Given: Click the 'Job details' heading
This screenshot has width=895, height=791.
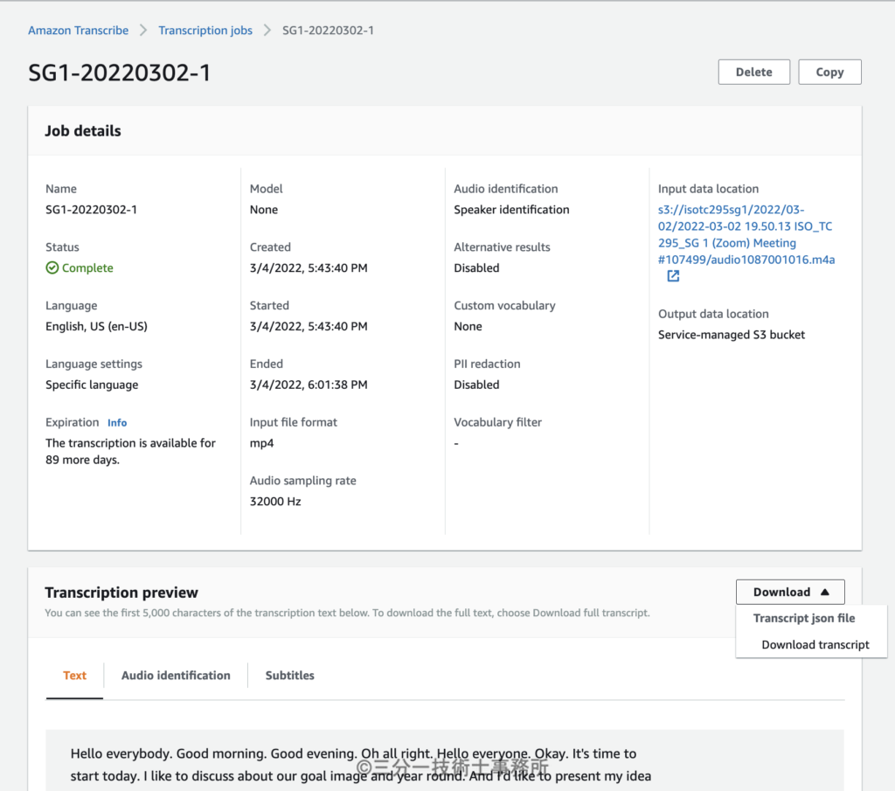Looking at the screenshot, I should point(83,131).
